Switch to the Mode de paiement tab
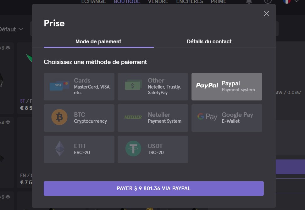The image size is (305, 210). point(98,41)
